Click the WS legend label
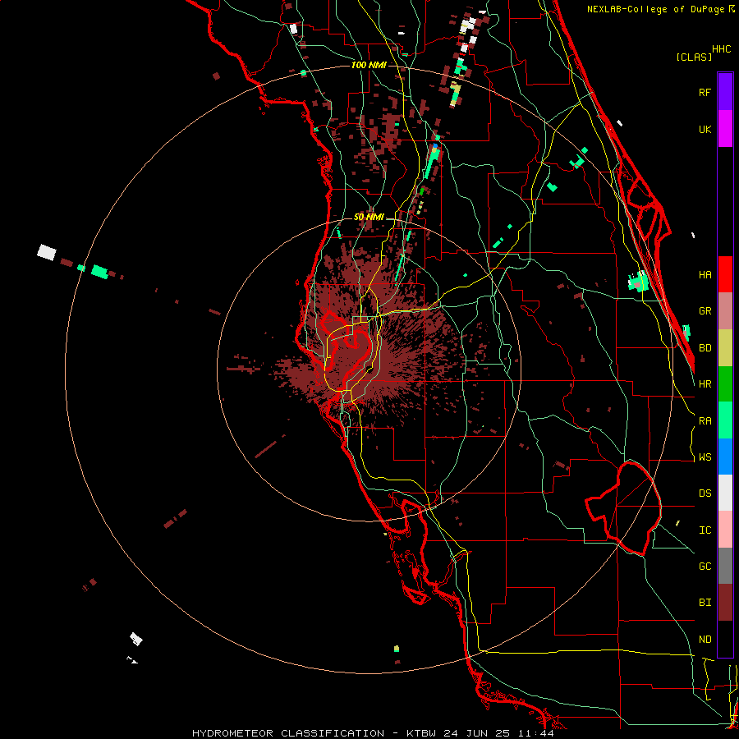 coord(705,457)
